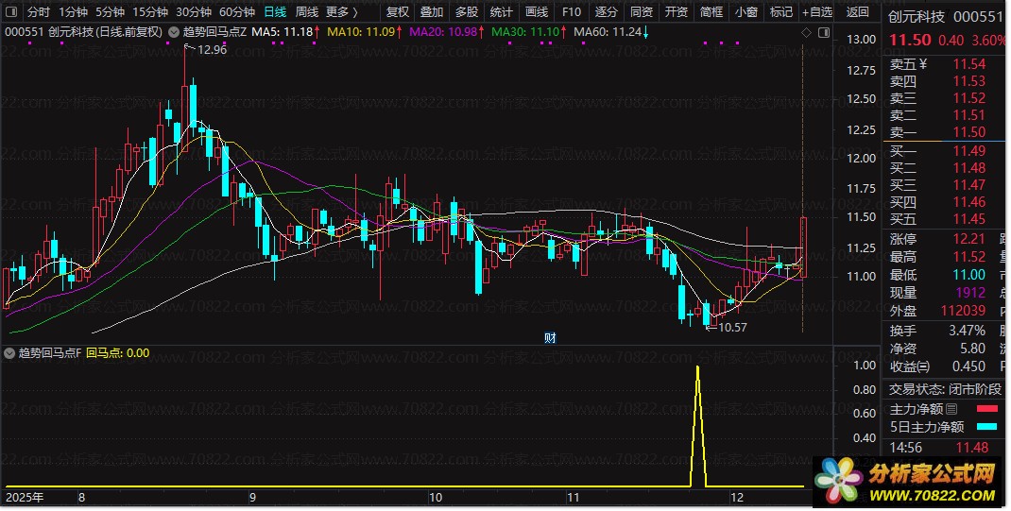Click the 涨停 12.21 limit-up value
Screen dimensions: 1011x511
pos(969,239)
